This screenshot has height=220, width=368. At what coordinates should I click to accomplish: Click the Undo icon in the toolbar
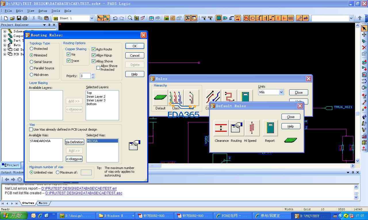click(115, 18)
